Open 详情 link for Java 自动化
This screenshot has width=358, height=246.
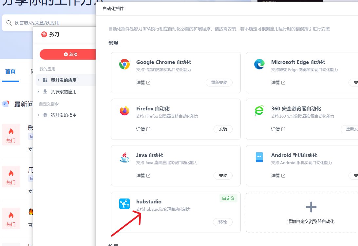(141, 176)
